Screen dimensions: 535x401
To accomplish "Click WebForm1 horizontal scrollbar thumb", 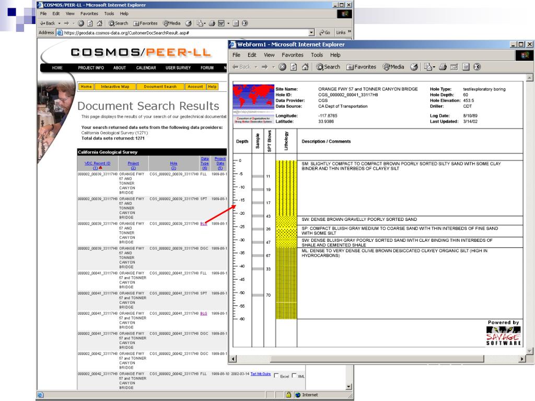I will tap(377, 359).
